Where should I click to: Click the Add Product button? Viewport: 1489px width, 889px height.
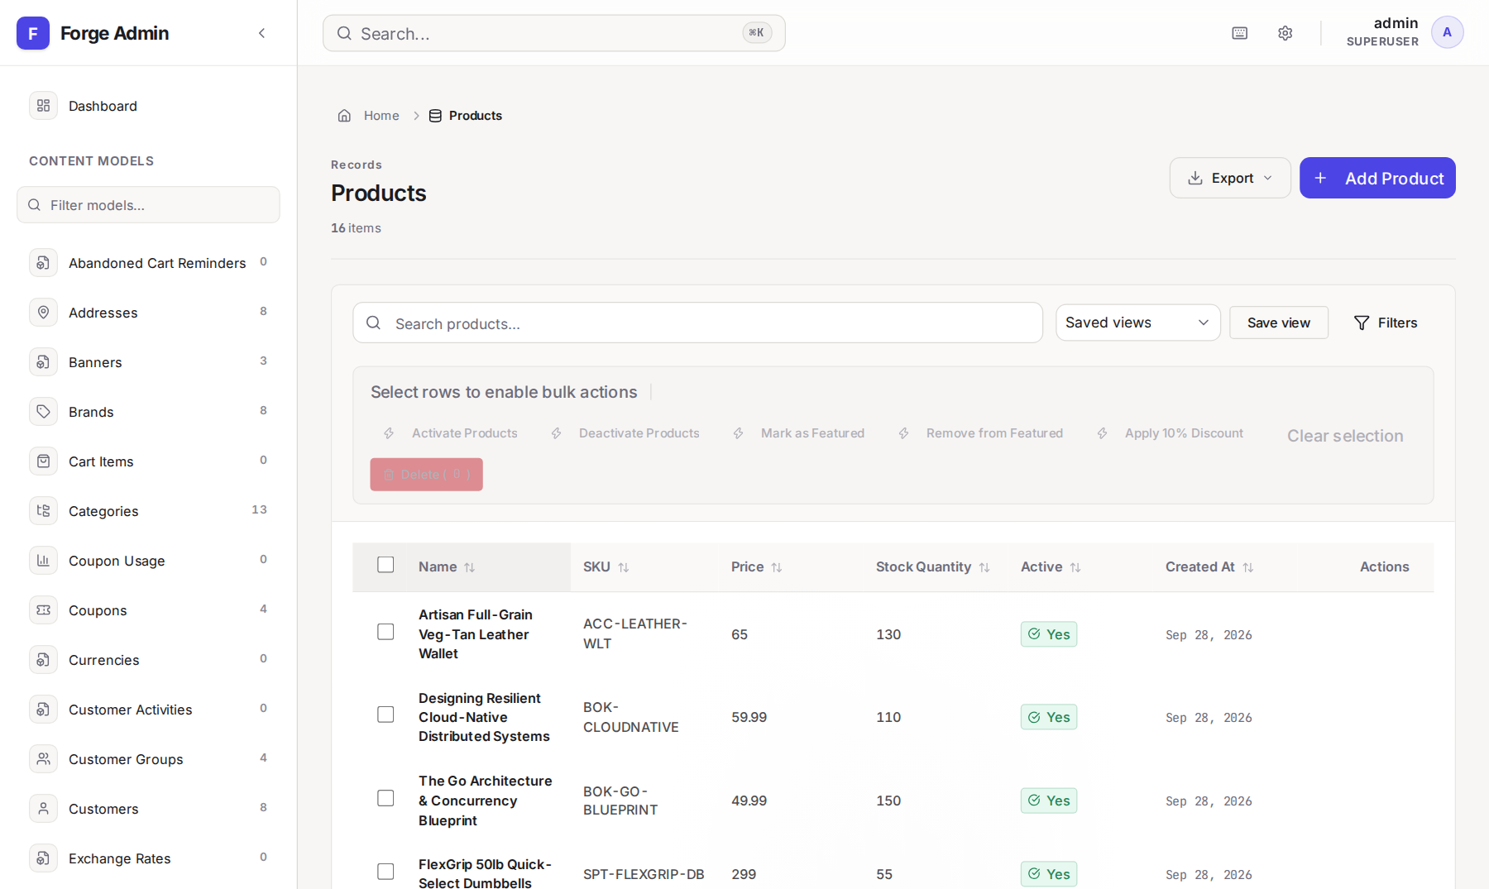coord(1377,178)
